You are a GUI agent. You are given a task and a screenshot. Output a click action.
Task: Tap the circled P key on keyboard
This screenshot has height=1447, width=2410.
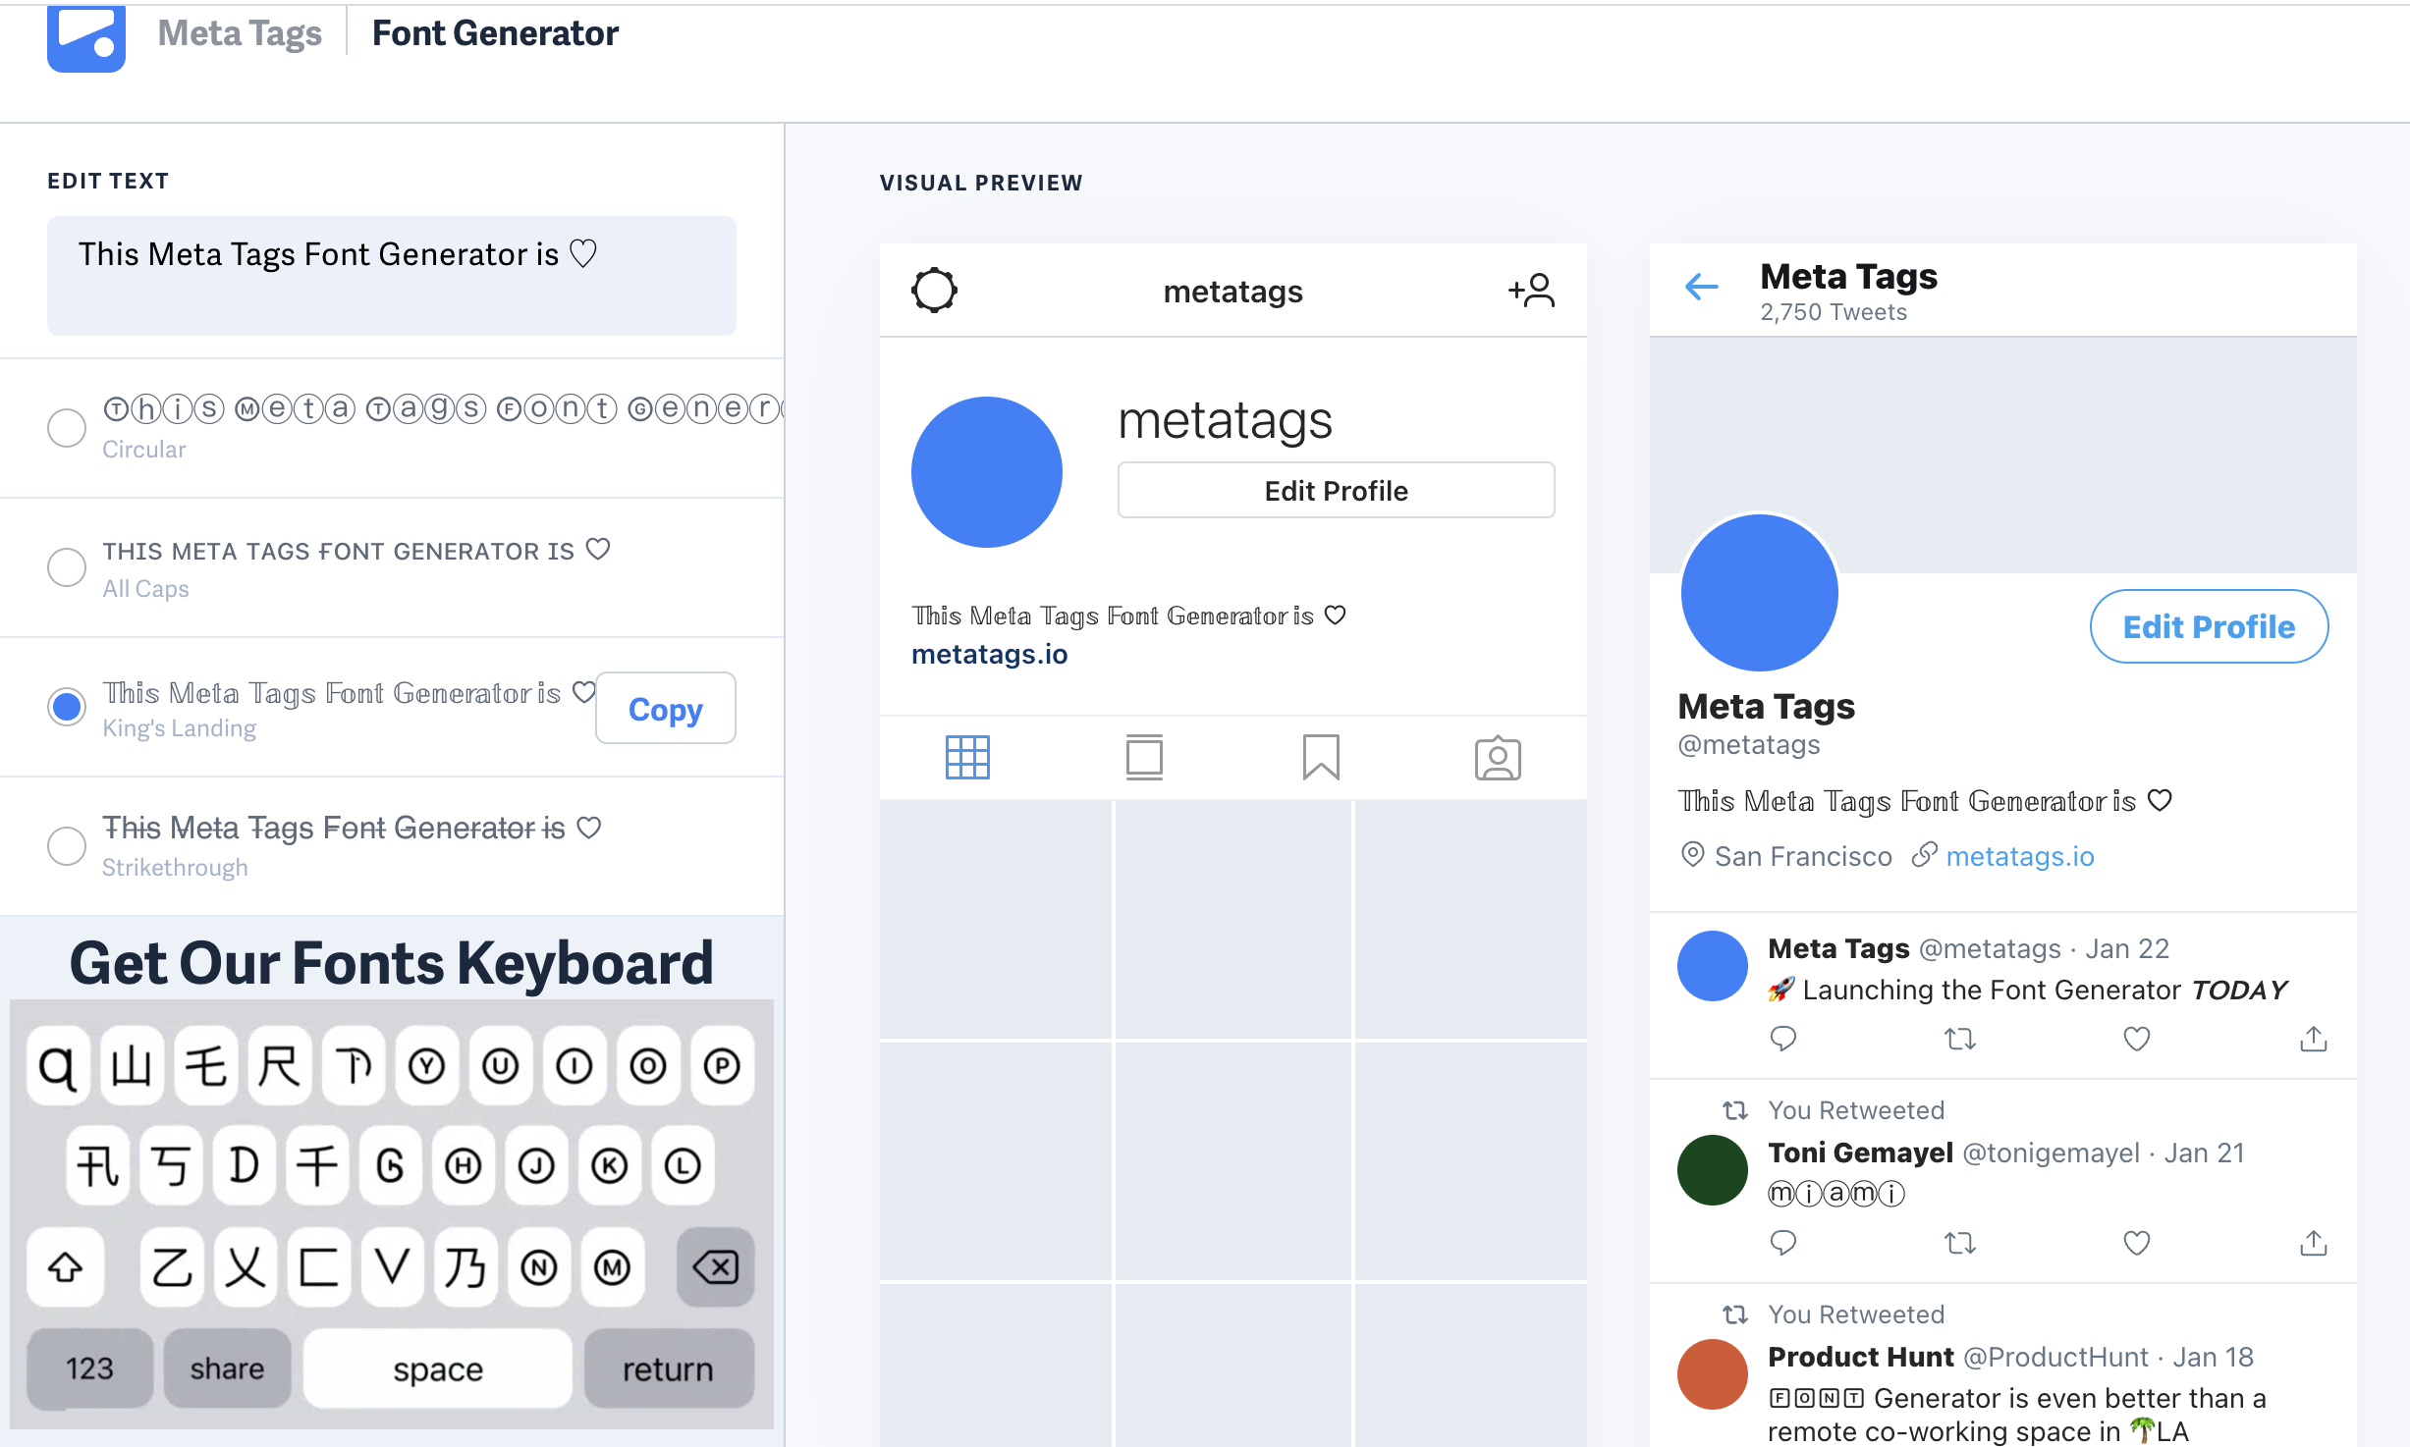point(722,1066)
